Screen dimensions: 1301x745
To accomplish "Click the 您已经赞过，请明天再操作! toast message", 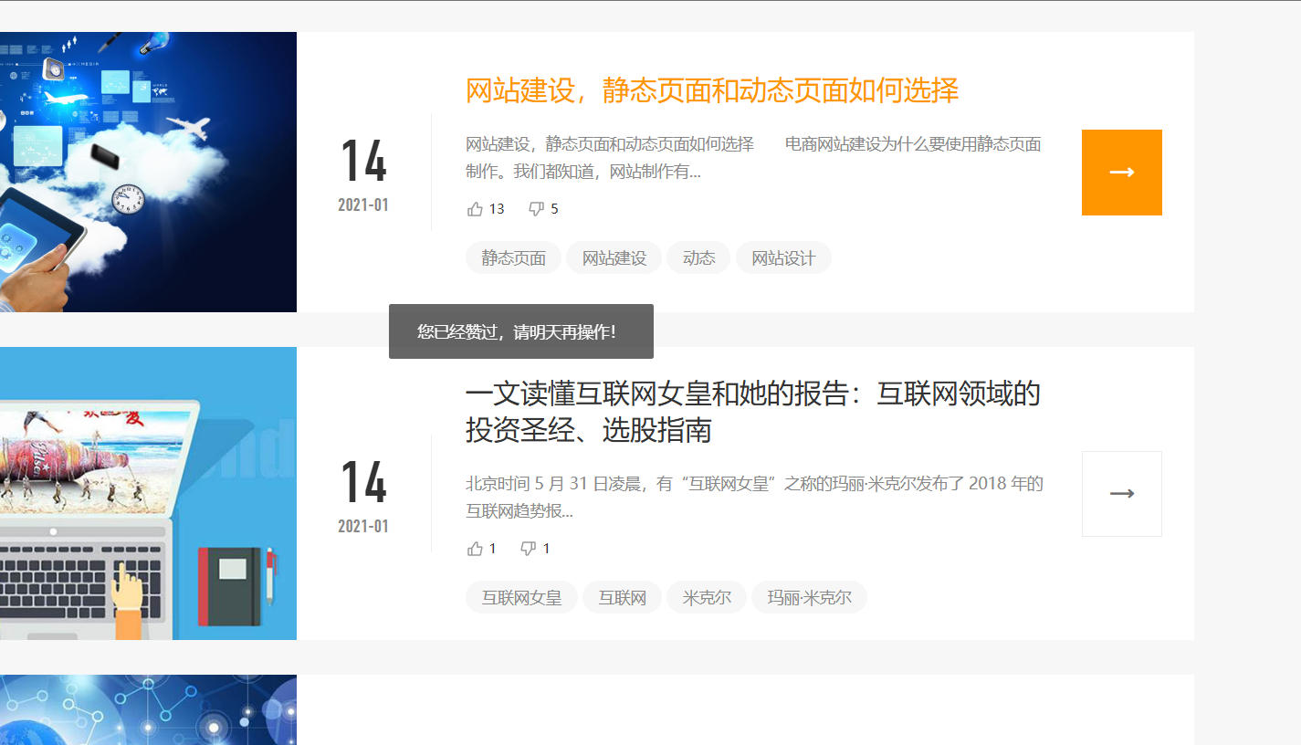I will [521, 331].
